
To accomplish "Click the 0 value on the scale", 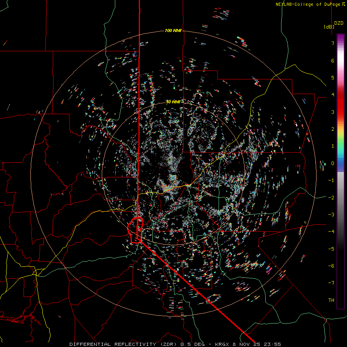I will coord(333,163).
